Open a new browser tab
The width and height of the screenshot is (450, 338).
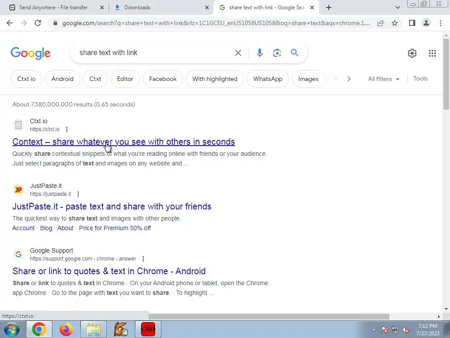tap(329, 7)
